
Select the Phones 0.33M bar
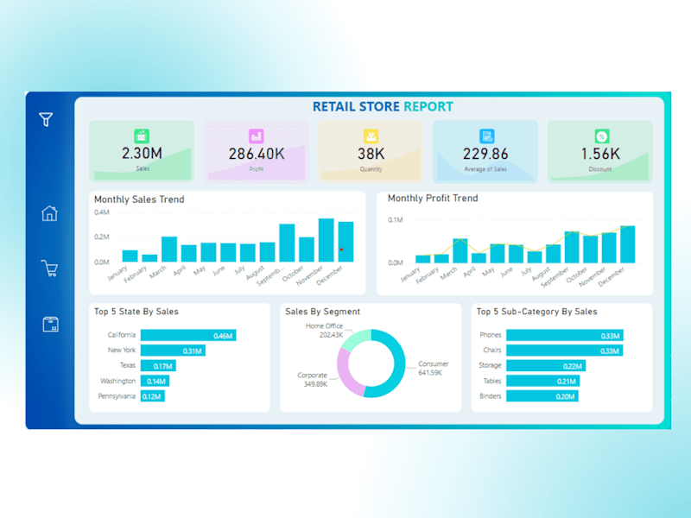(565, 335)
